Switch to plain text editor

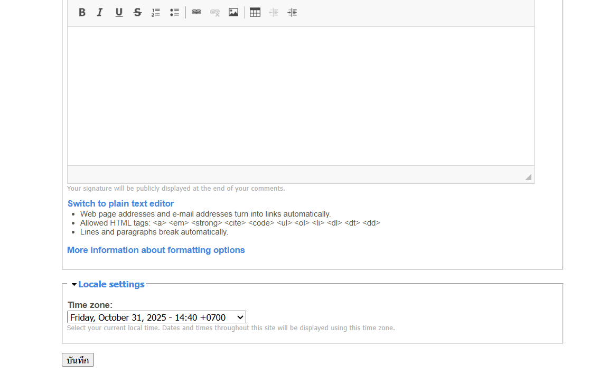120,203
